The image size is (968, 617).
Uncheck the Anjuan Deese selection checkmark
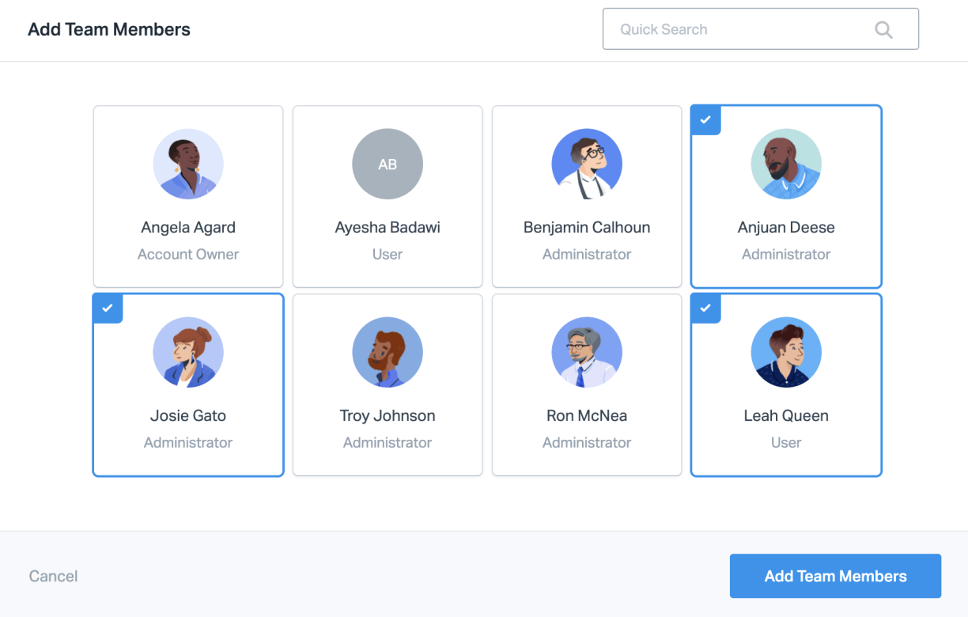point(705,120)
